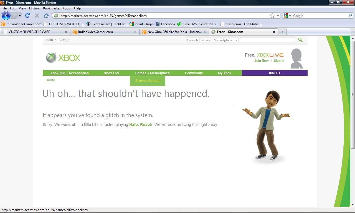355x213 pixels.
Task: Click the Firefox Back arrow button
Action: (6, 16)
